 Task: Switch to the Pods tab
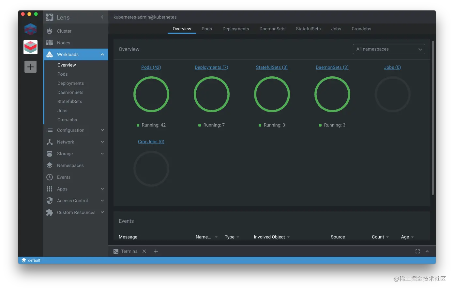click(x=207, y=29)
